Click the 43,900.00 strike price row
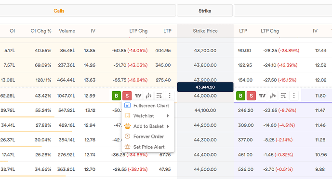The width and height of the screenshot is (332, 179). 205,80
